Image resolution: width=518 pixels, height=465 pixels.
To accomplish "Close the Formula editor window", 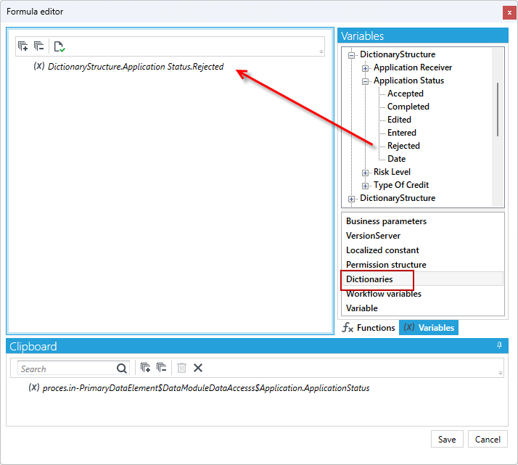I will tap(509, 13).
